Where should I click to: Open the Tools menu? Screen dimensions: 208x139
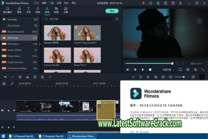click(x=51, y=3)
